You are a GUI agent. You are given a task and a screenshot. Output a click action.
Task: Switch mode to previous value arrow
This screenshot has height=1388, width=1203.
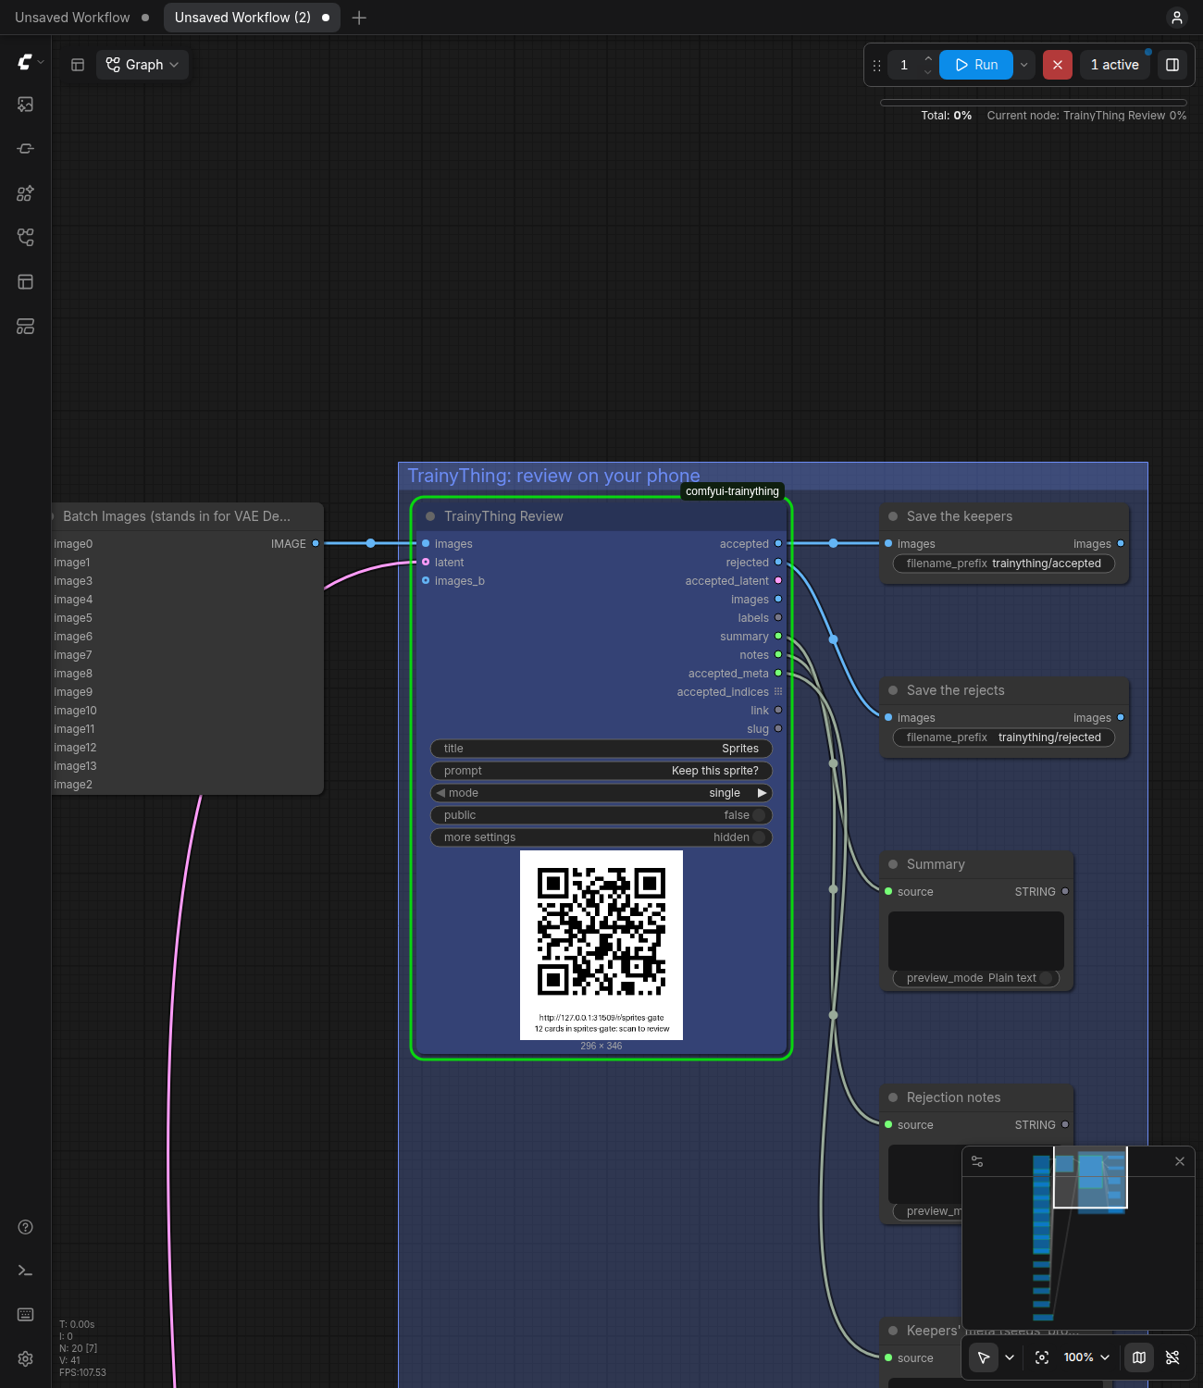[x=441, y=793]
